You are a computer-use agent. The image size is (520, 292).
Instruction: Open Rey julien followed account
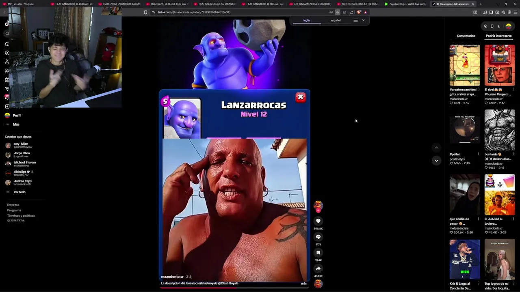pyautogui.click(x=20, y=145)
